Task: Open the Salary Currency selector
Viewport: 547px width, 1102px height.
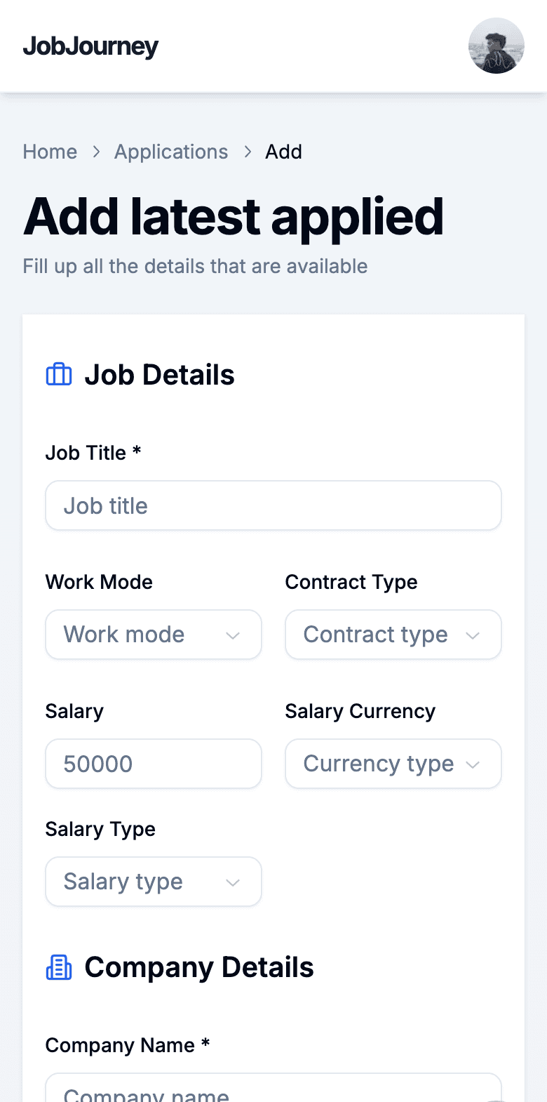Action: (x=393, y=764)
